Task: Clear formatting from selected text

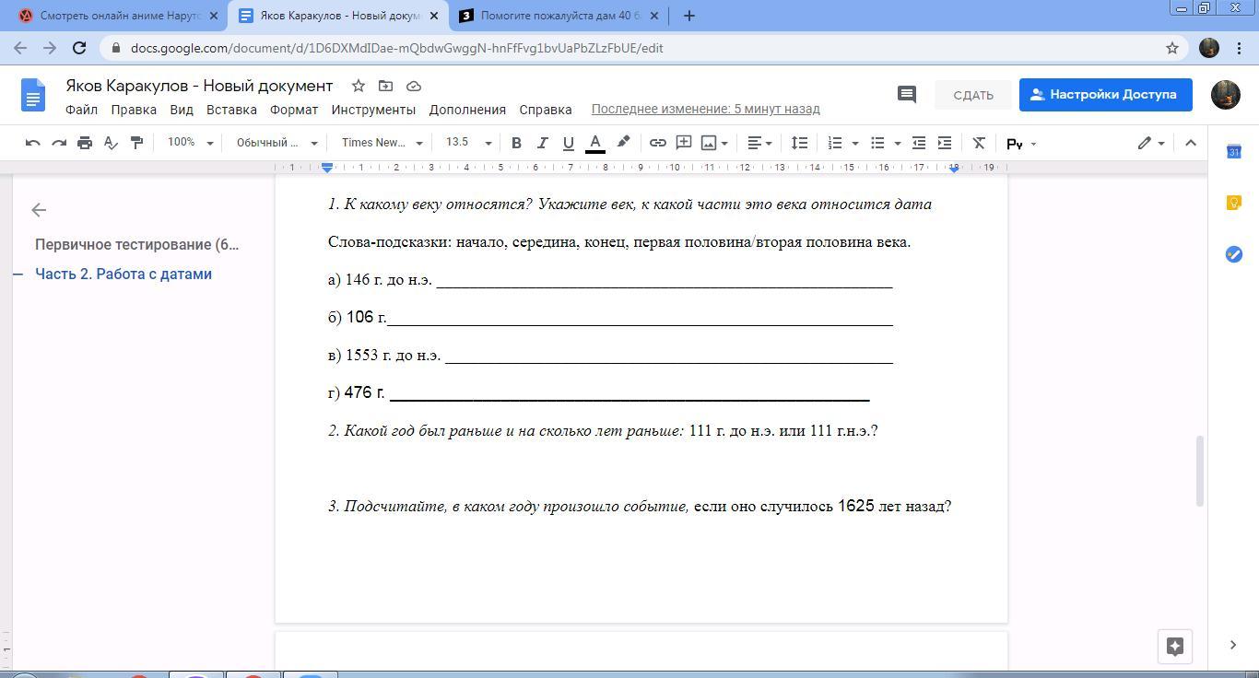Action: point(979,143)
